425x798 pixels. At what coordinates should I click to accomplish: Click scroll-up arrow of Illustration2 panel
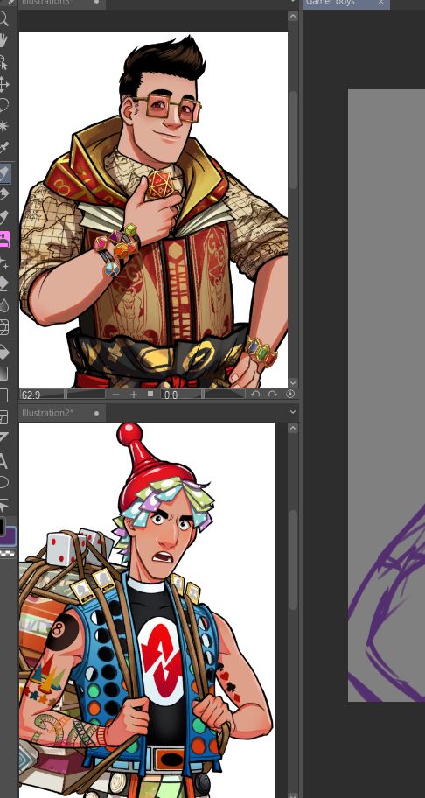tap(292, 429)
